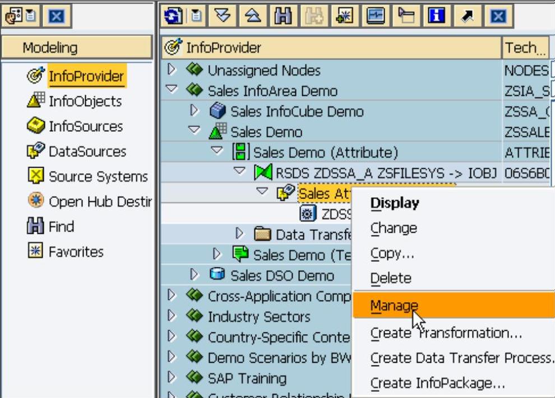Select Source Systems in Modeling list
The image size is (555, 398).
[98, 177]
